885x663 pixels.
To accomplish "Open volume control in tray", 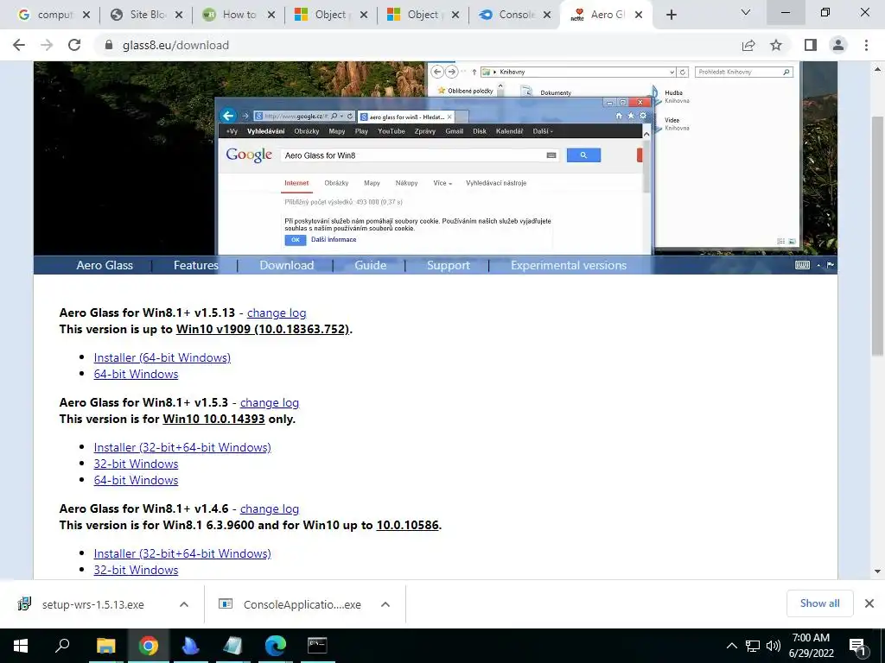I will coord(774,646).
